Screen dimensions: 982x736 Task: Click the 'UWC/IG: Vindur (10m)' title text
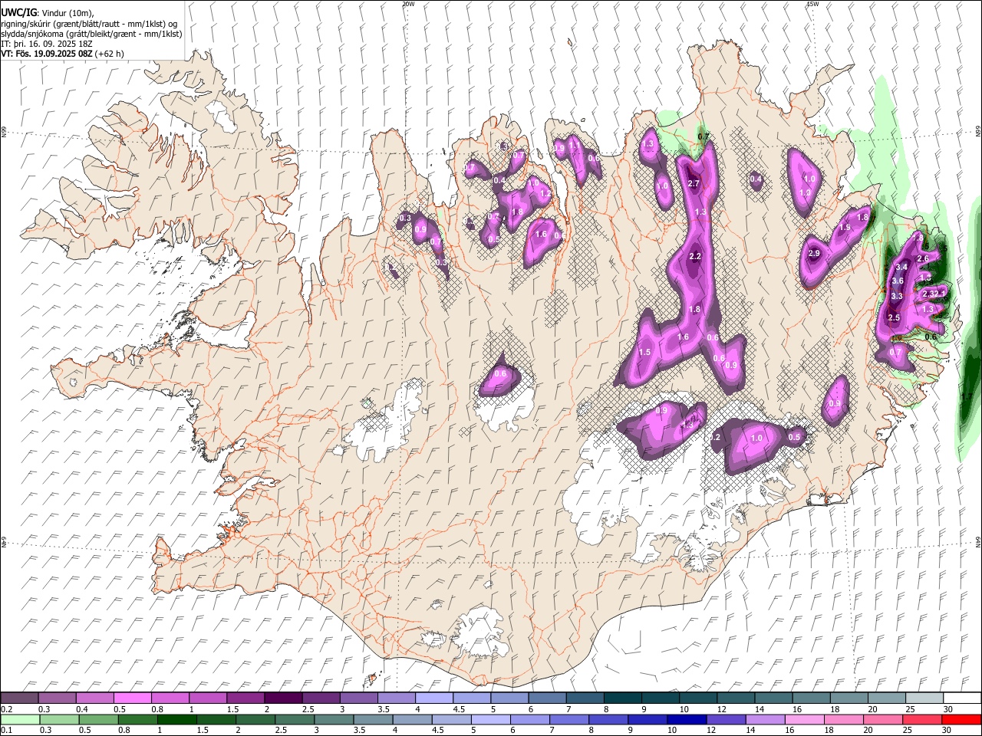[48, 13]
